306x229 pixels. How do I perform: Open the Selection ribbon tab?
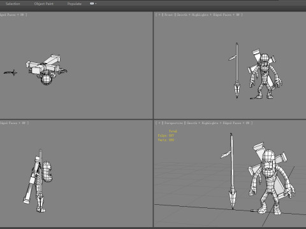coord(13,4)
